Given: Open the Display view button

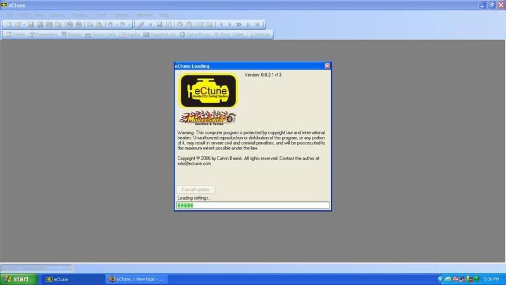Looking at the screenshot, I should click(71, 34).
